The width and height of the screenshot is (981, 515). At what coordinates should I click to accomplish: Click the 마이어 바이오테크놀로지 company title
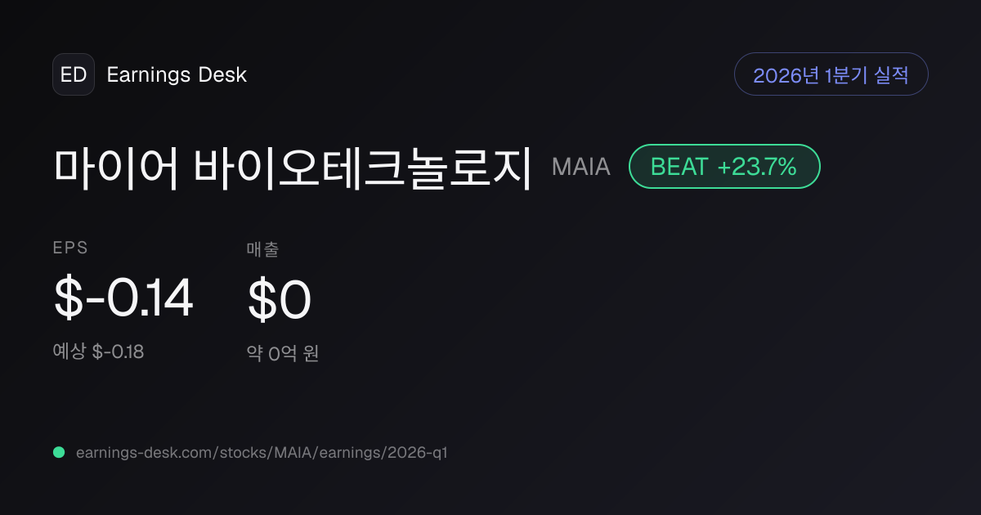click(x=293, y=168)
